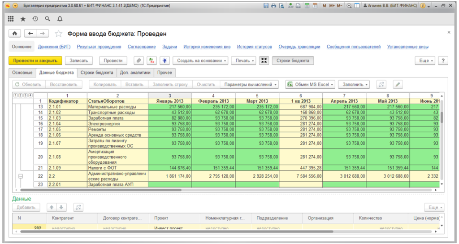Collapse the row 22 group '2.2'
Image resolution: width=459 pixels, height=244 pixels.
click(20, 176)
